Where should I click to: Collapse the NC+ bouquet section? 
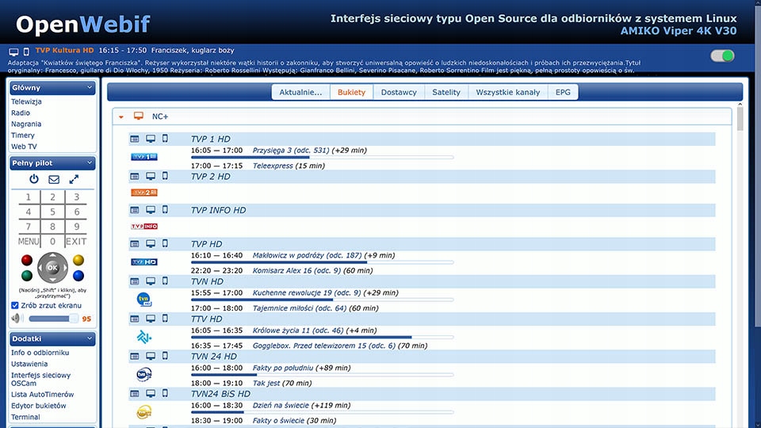coord(121,117)
